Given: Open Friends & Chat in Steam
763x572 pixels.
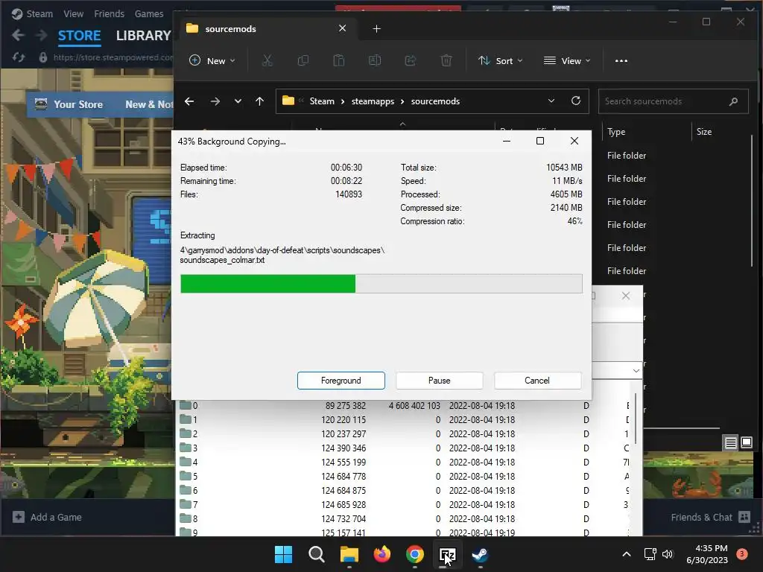Looking at the screenshot, I should click(710, 517).
